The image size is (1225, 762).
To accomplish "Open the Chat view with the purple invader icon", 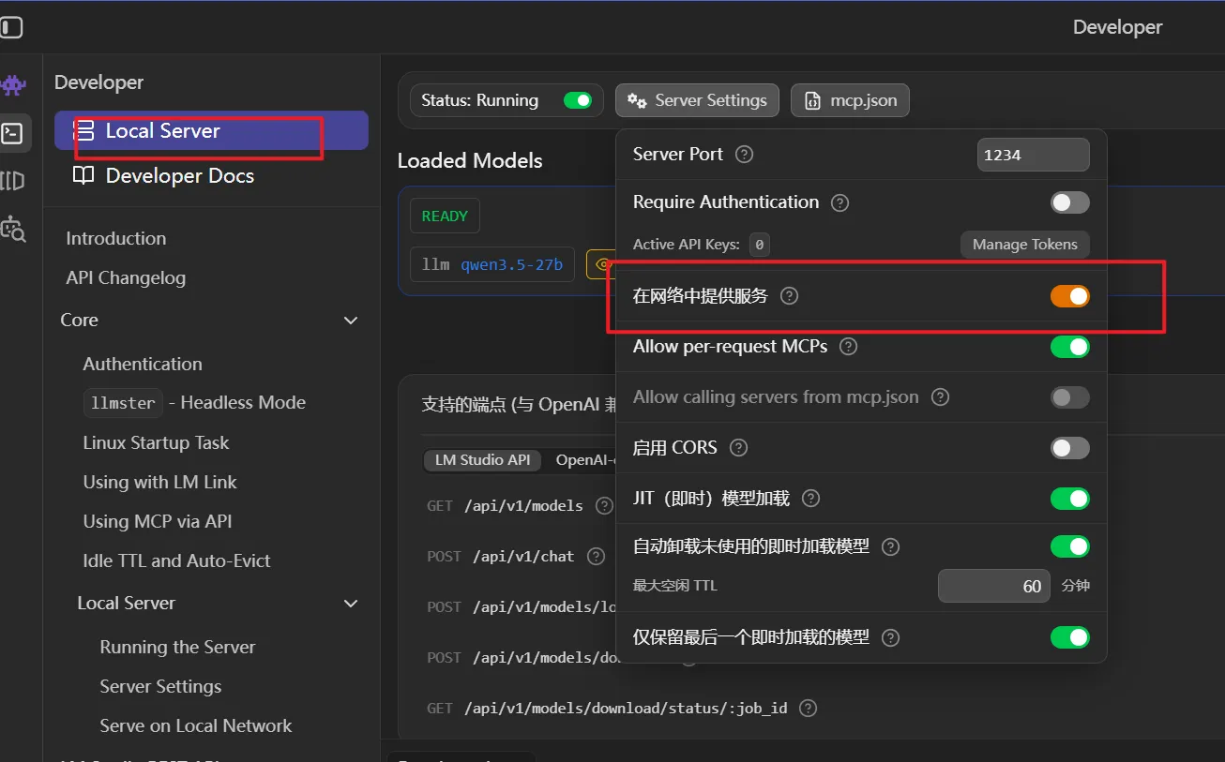I will pos(14,85).
